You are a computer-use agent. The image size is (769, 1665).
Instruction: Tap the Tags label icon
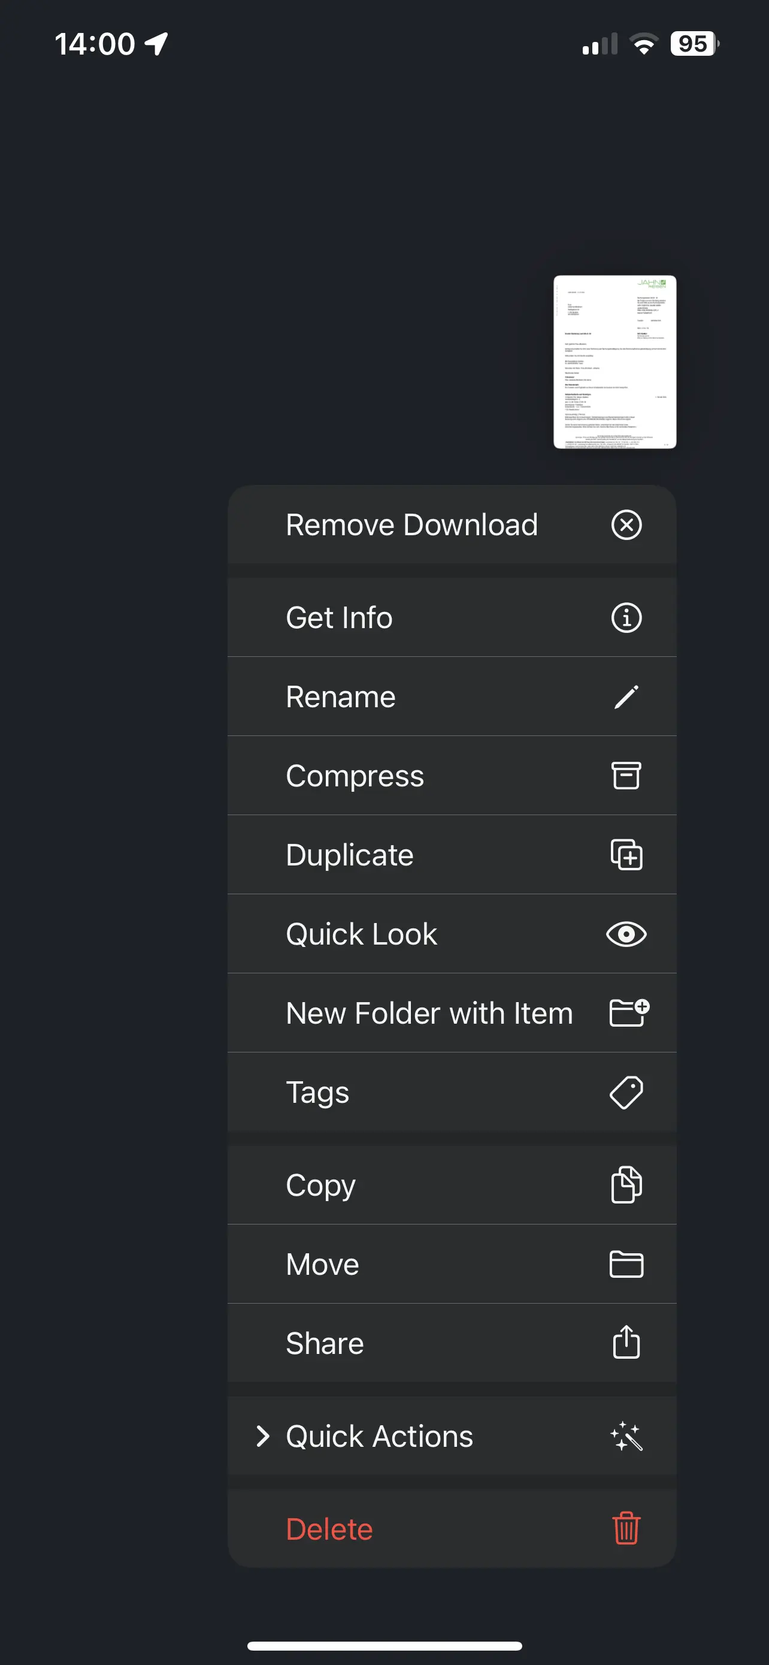pyautogui.click(x=626, y=1093)
